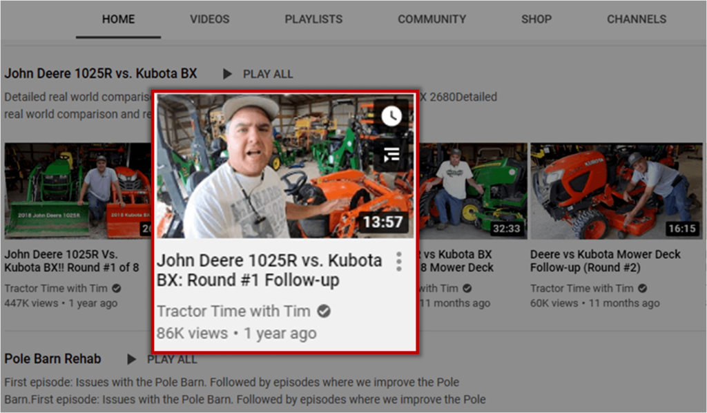Click the play triangle beside Pole Barn Rehab
The width and height of the screenshot is (707, 413).
(131, 359)
